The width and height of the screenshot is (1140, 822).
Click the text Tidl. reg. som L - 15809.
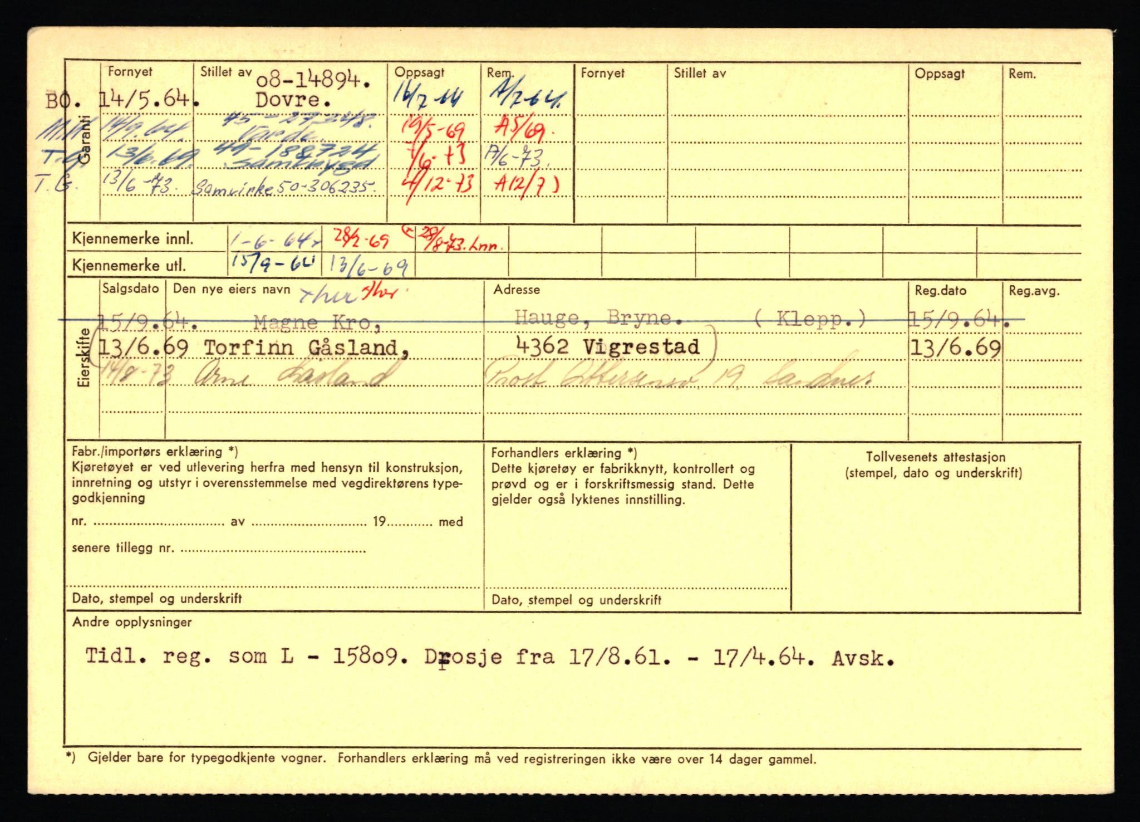coord(248,657)
